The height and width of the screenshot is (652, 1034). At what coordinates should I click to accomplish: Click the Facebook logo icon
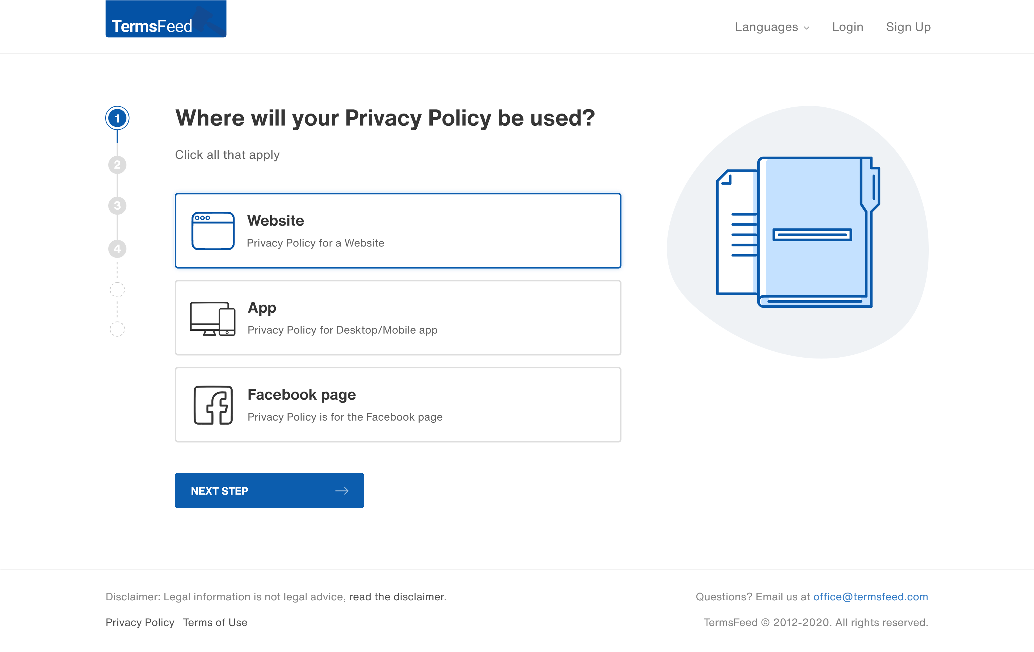(213, 405)
